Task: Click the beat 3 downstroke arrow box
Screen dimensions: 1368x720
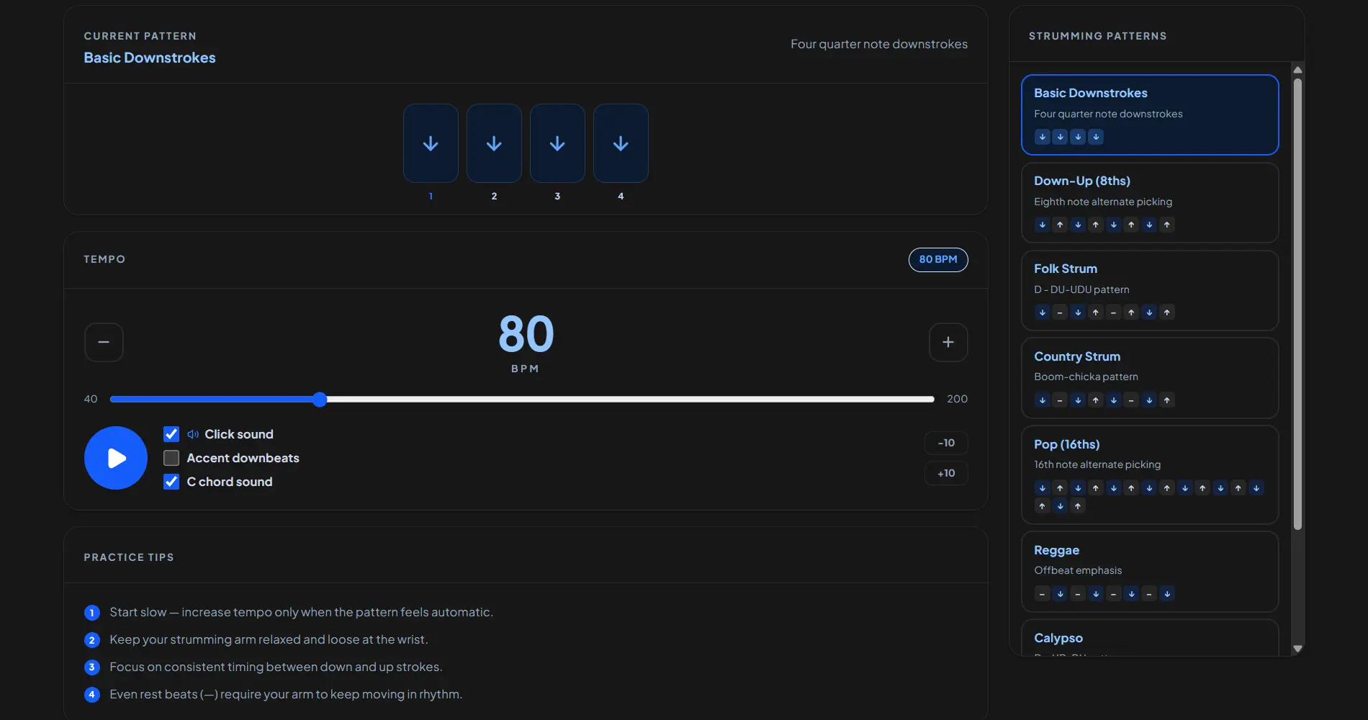Action: coord(557,143)
